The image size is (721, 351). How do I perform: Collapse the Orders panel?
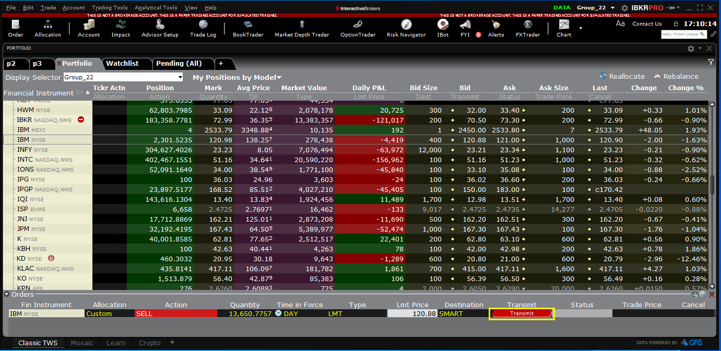[6, 294]
